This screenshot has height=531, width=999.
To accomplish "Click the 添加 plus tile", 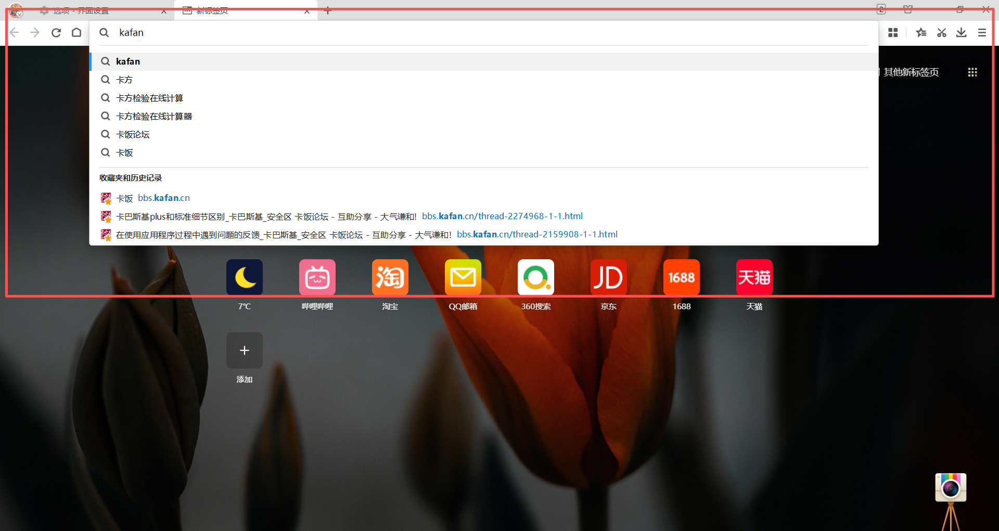I will [x=244, y=350].
